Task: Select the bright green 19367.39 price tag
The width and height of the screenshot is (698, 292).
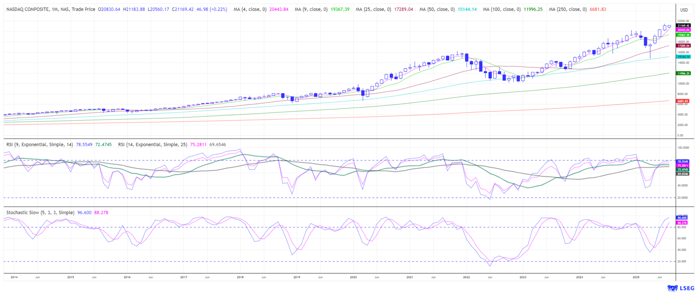Action: click(683, 35)
